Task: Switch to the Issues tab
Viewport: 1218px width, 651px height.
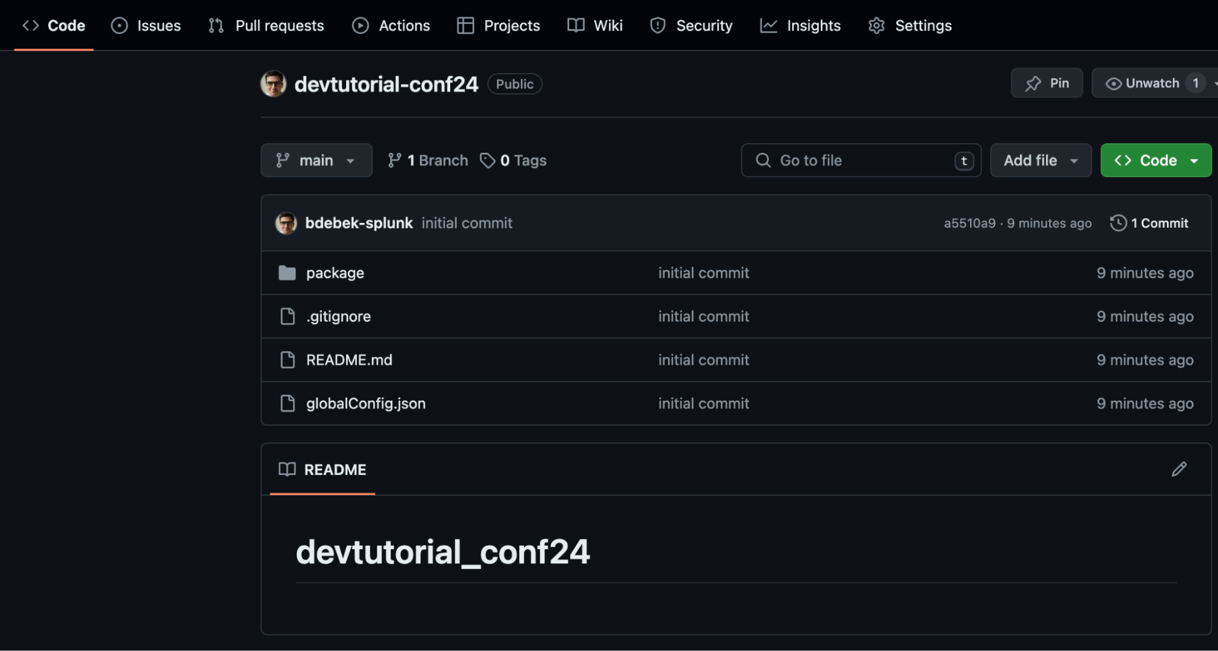Action: [x=146, y=26]
